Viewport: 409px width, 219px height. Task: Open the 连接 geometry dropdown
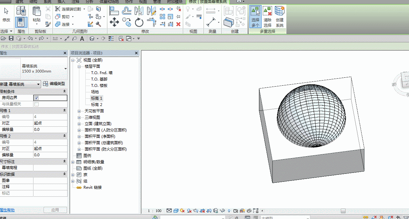point(73,24)
